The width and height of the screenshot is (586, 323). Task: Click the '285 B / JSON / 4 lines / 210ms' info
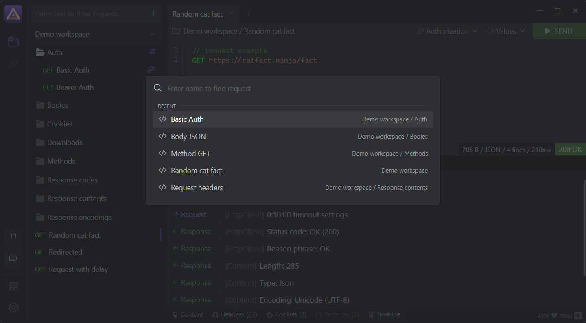[506, 150]
